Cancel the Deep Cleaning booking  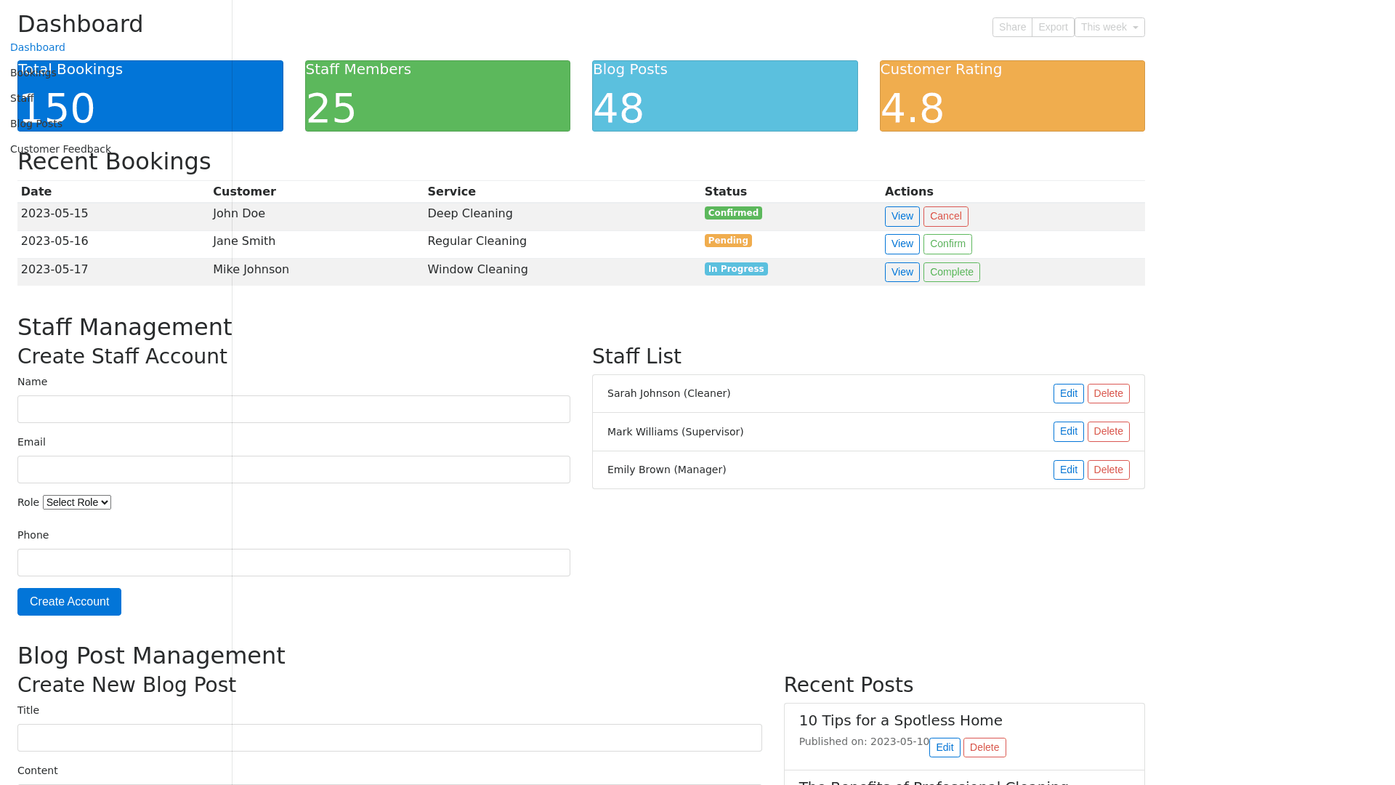945,217
